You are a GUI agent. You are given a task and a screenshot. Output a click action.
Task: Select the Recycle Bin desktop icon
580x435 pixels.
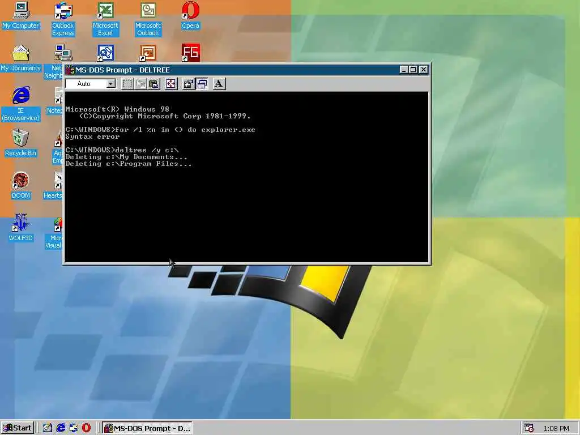pyautogui.click(x=21, y=143)
